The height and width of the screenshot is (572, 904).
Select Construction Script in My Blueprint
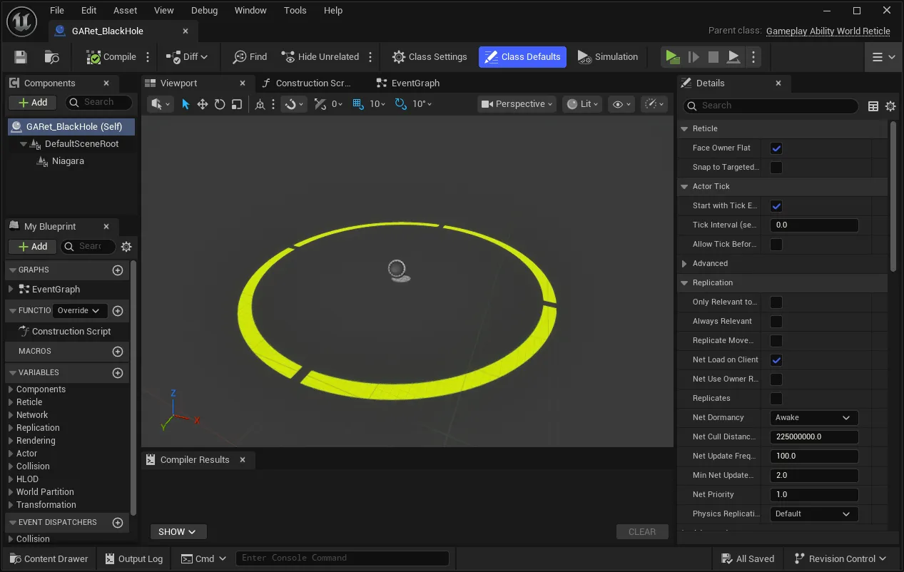(71, 332)
